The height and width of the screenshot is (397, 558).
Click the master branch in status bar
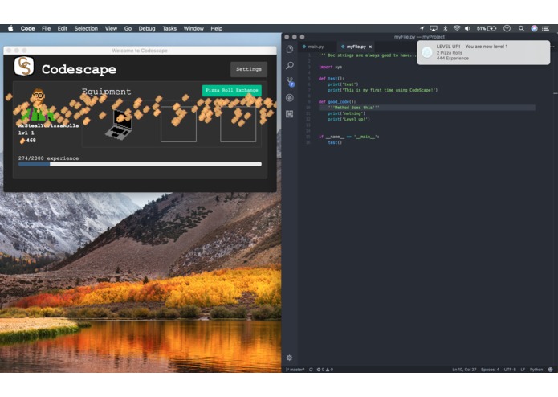295,370
